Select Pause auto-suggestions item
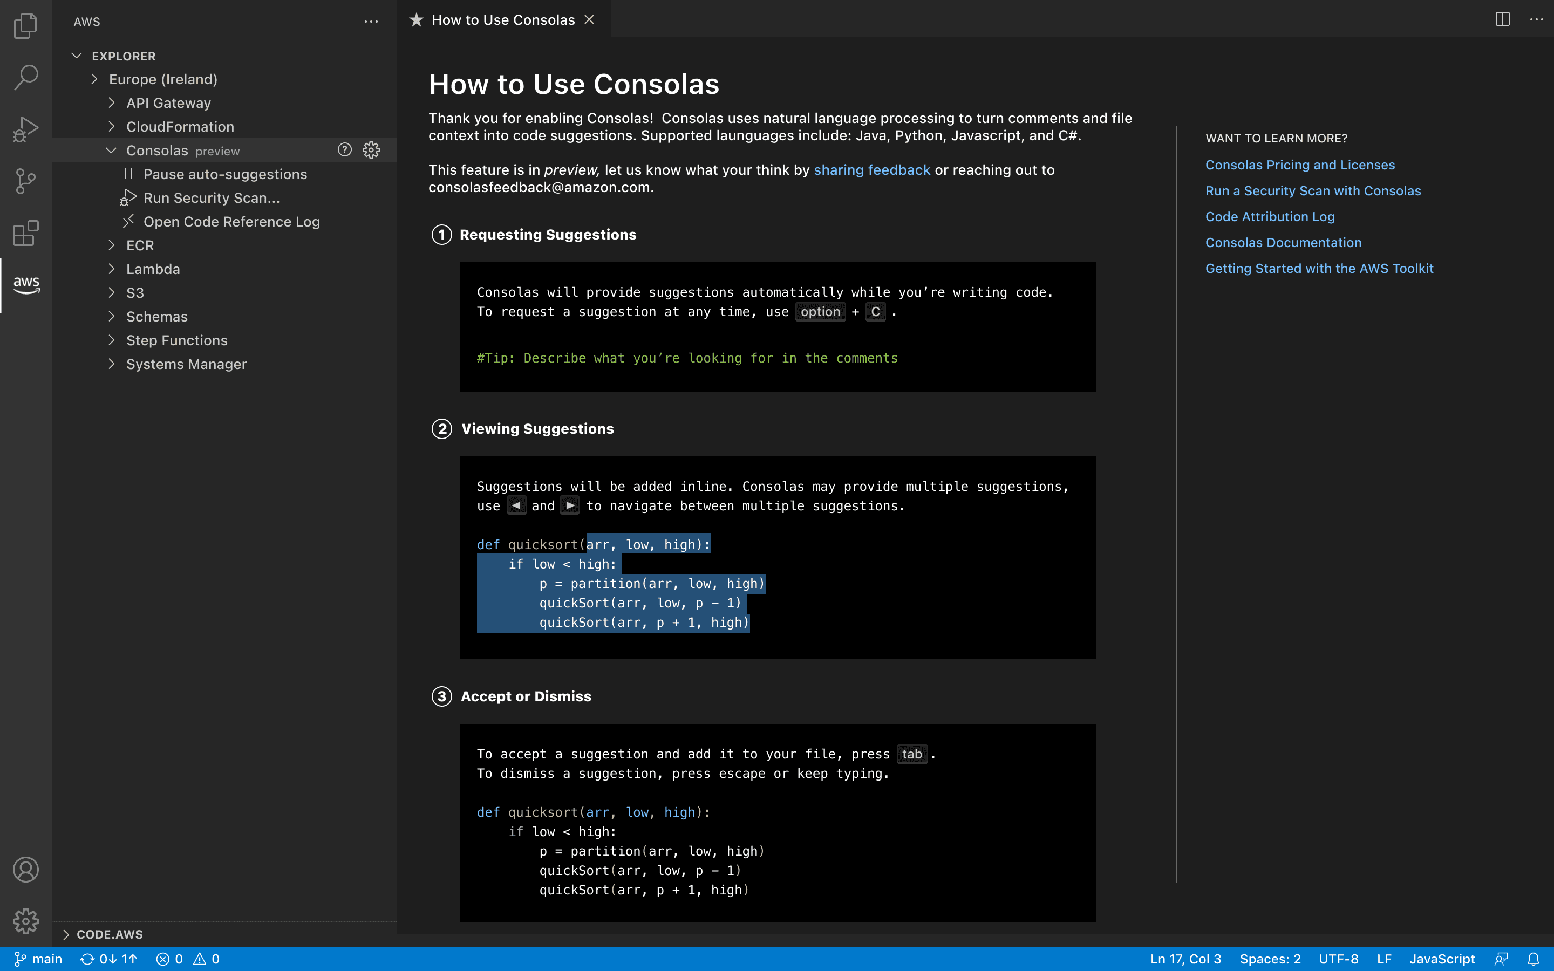The width and height of the screenshot is (1554, 971). (225, 174)
